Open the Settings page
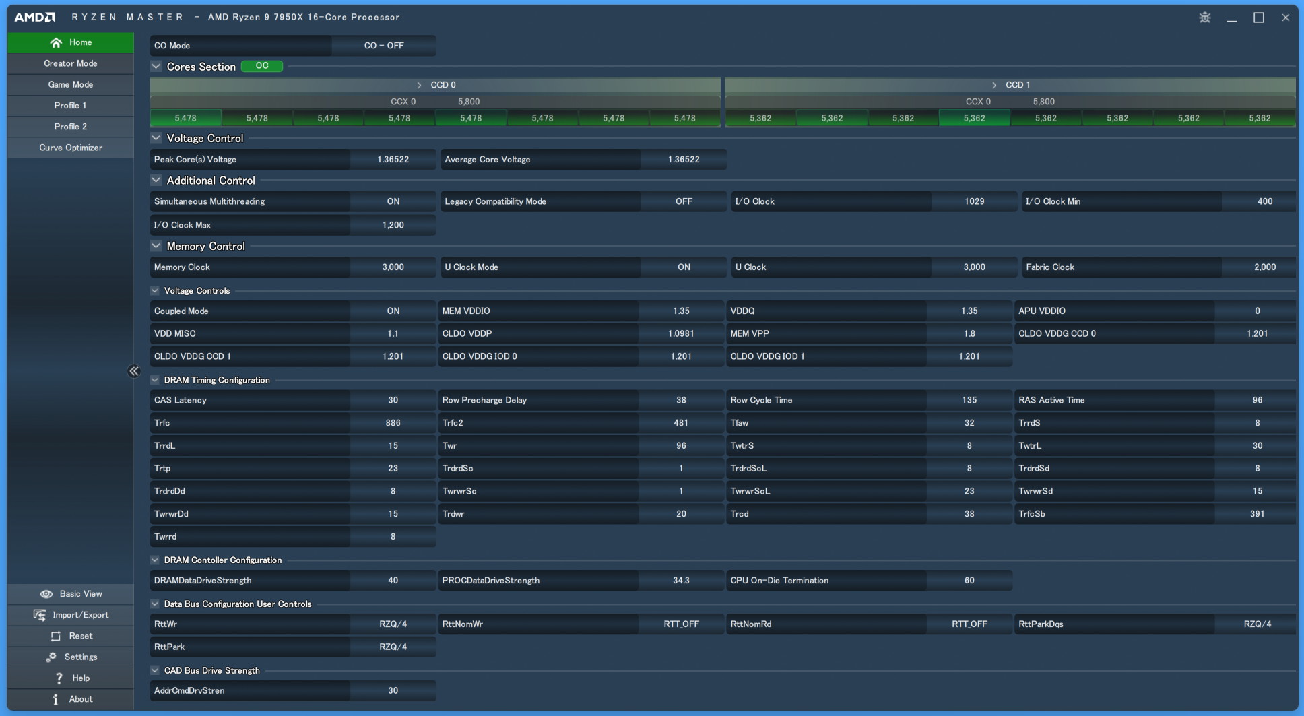This screenshot has height=716, width=1304. 71,657
